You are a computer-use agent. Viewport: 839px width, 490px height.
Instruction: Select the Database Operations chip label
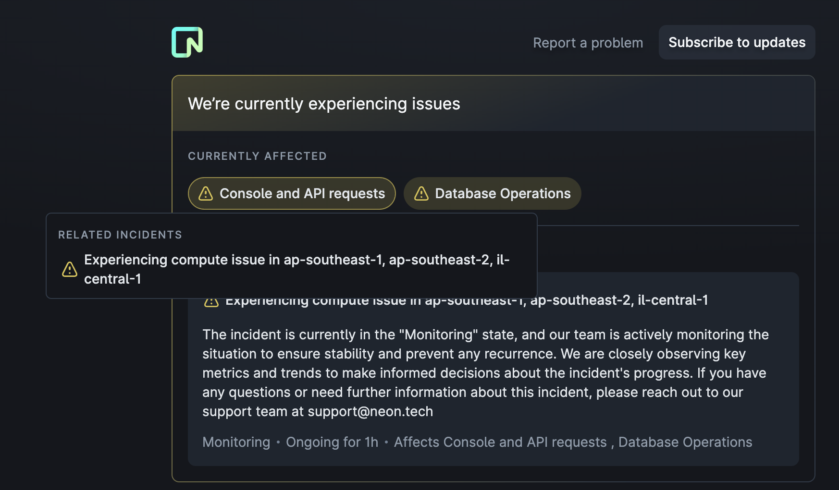[503, 193]
